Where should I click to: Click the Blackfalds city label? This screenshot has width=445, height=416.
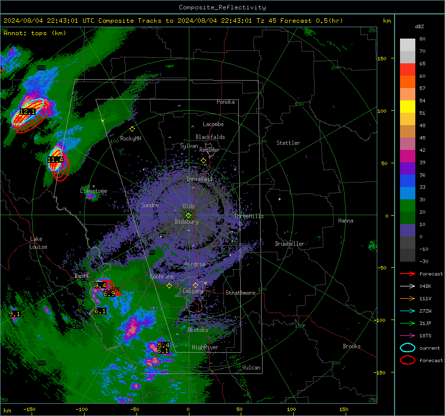click(210, 137)
